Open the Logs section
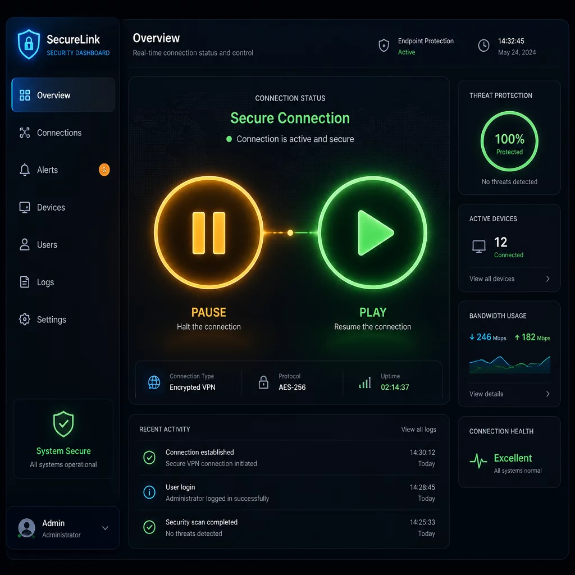 click(63, 282)
